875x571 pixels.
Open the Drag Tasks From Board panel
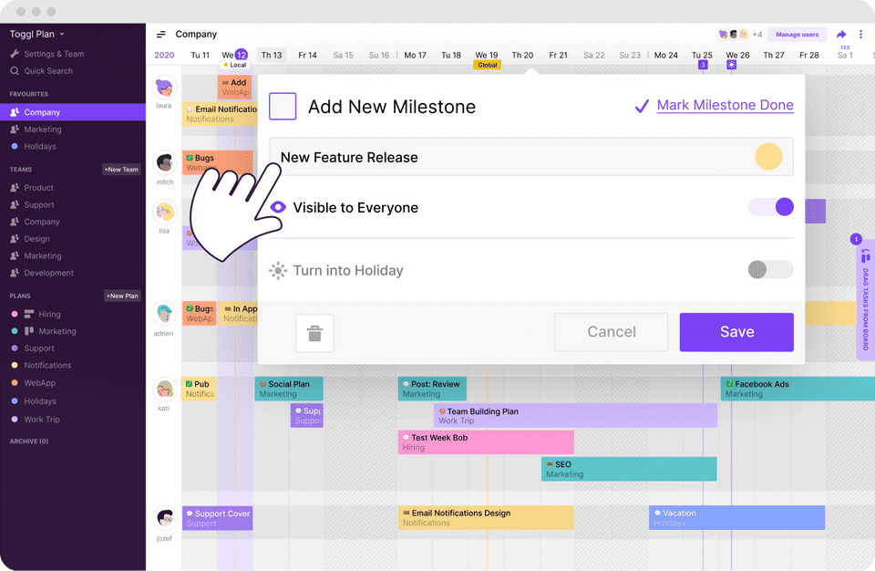[x=865, y=300]
